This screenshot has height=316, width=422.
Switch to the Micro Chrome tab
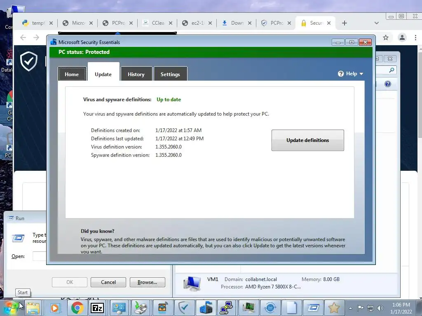click(x=78, y=23)
